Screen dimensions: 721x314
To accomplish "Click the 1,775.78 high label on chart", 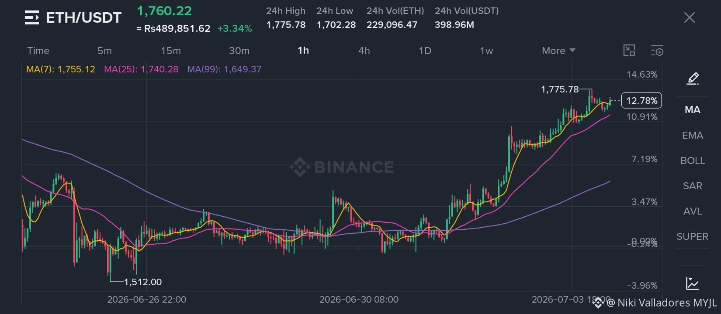I will [x=560, y=89].
